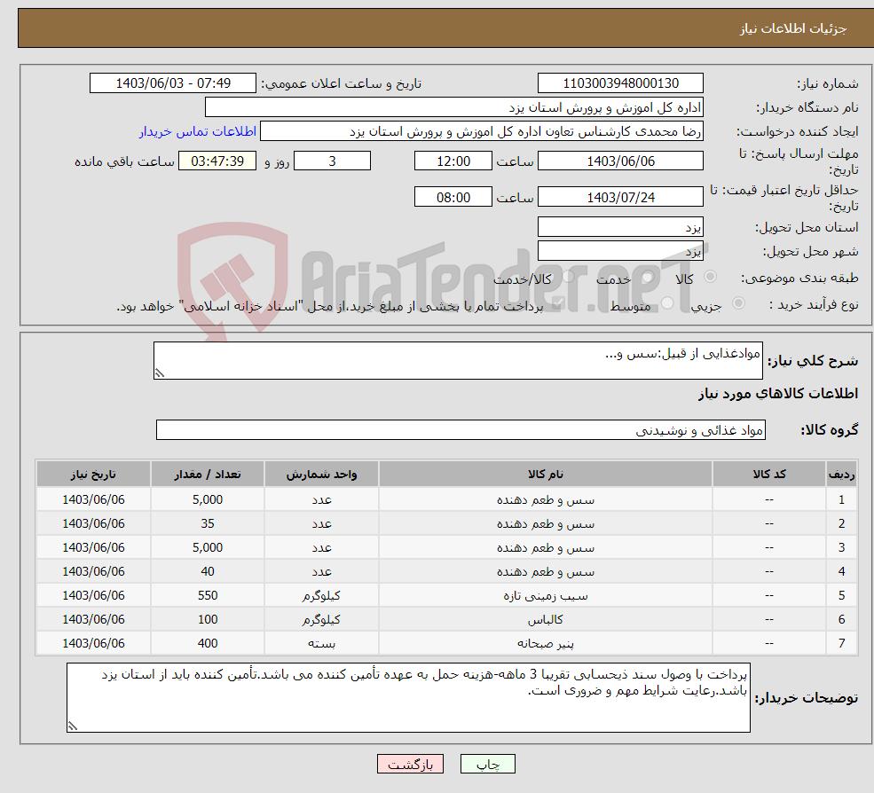Click سس و طعم دهنده in row 1
Image resolution: width=874 pixels, height=793 pixels.
tap(546, 500)
